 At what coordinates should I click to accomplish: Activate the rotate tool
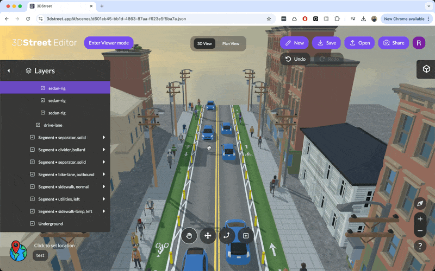pos(226,236)
